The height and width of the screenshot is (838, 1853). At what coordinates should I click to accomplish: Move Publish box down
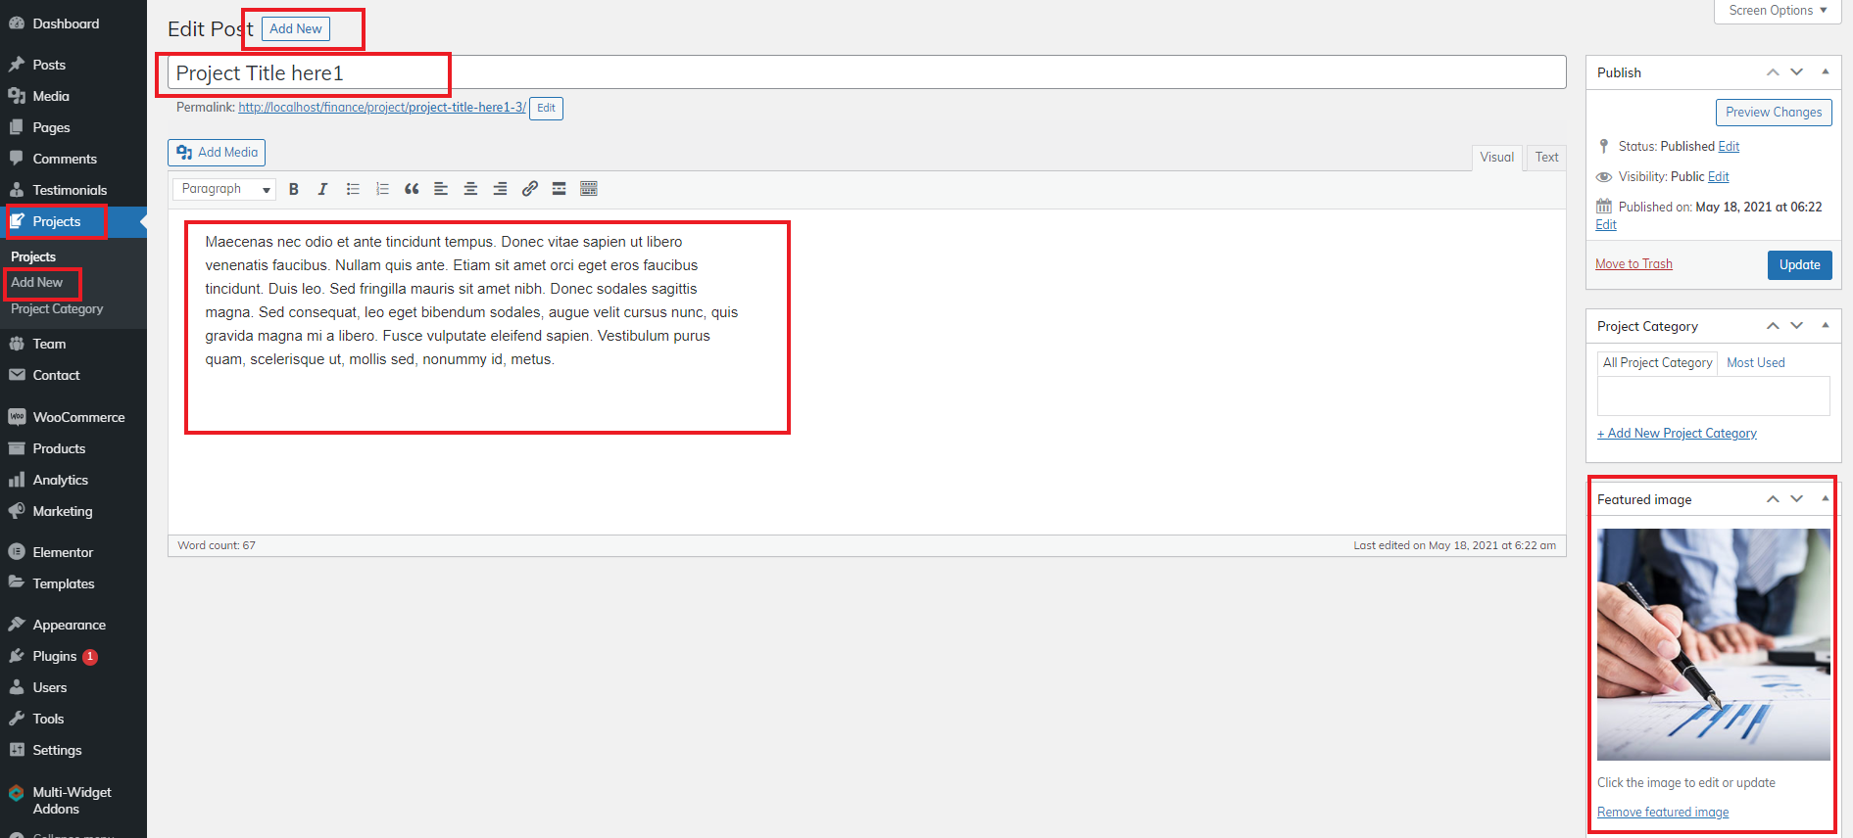click(x=1796, y=72)
